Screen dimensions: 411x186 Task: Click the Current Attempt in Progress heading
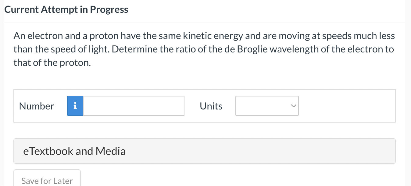point(66,9)
